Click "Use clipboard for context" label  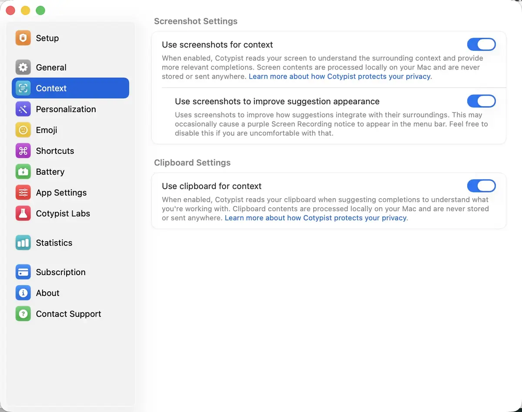tap(212, 186)
